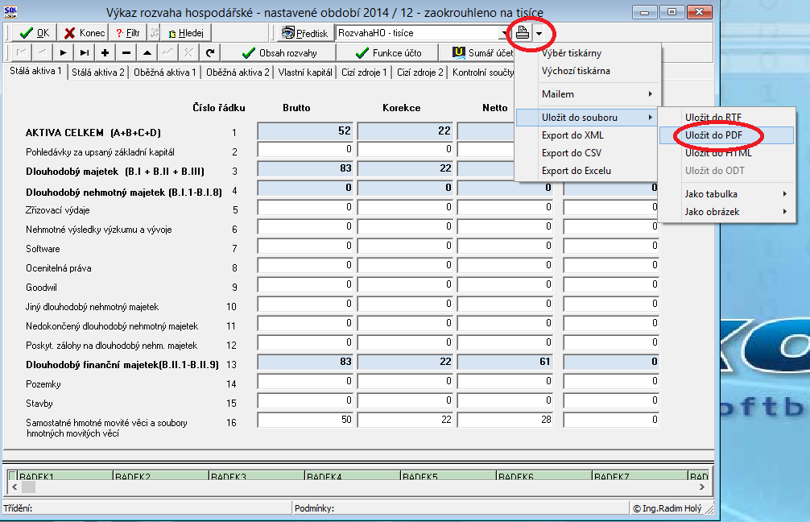
Task: Click the Brutto value 50 field
Action: point(305,420)
